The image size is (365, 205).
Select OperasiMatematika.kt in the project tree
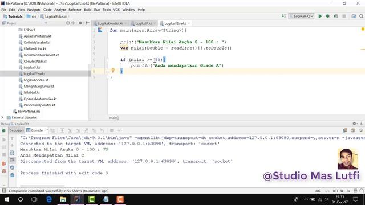click(x=38, y=99)
